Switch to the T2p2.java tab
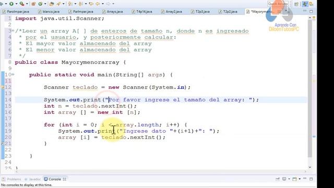334x188 pixels. pyautogui.click(x=228, y=11)
